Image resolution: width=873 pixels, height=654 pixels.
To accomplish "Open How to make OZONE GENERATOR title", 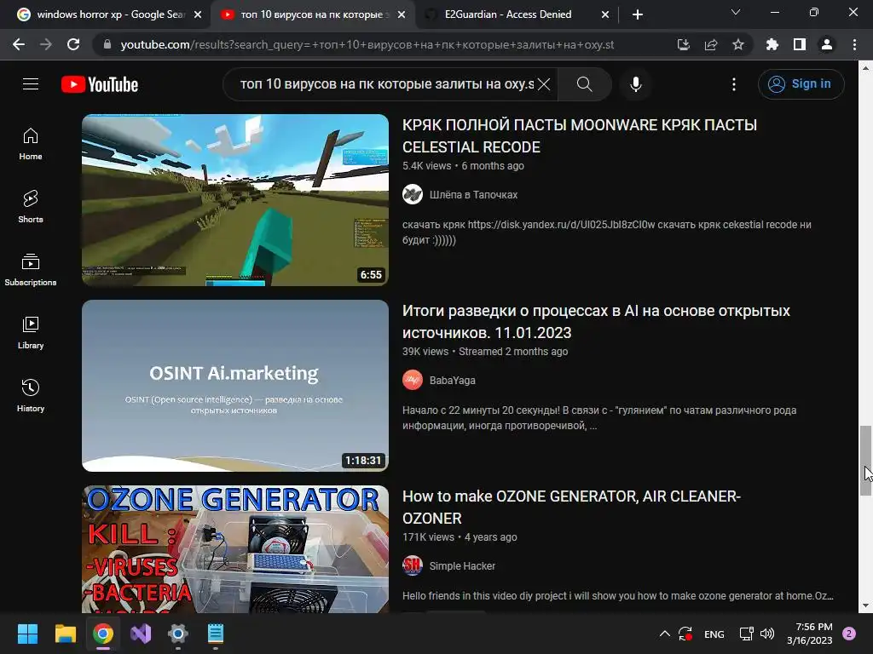I will point(572,508).
